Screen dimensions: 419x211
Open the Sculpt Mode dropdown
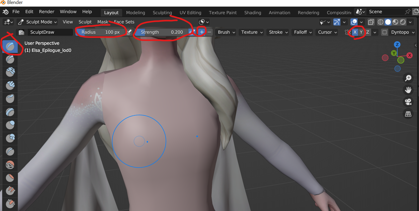(37, 22)
